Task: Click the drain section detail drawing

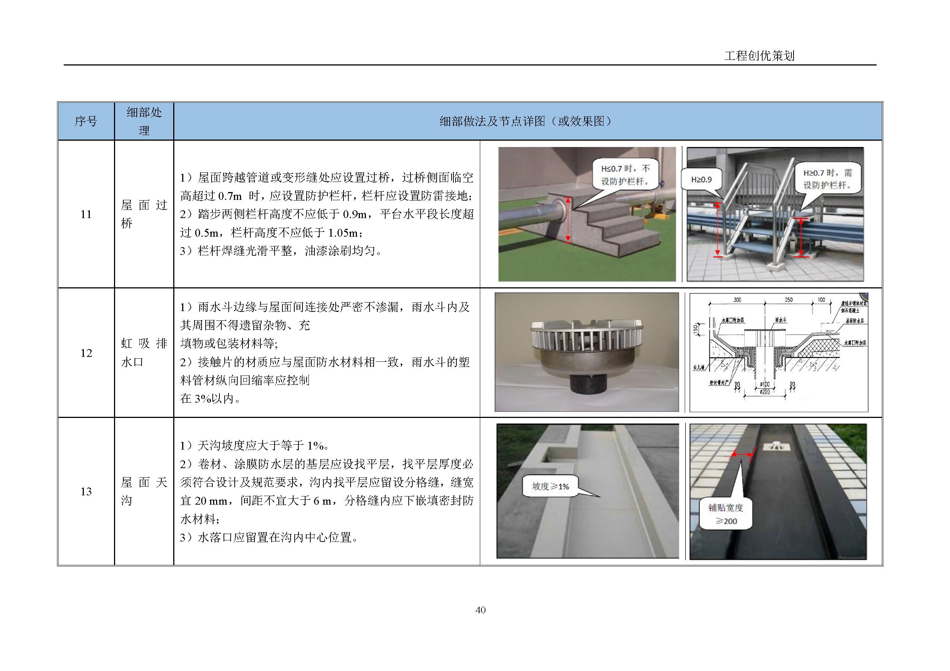Action: tap(778, 352)
